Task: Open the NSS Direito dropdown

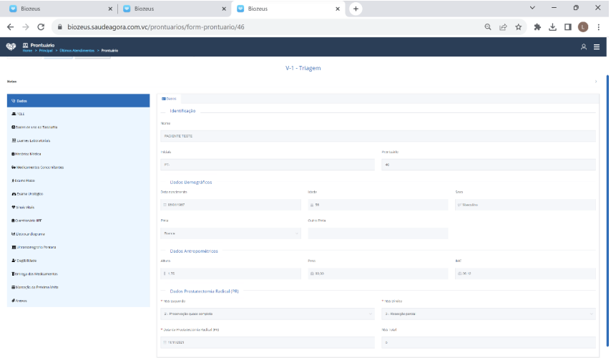Action: pyautogui.click(x=489, y=314)
